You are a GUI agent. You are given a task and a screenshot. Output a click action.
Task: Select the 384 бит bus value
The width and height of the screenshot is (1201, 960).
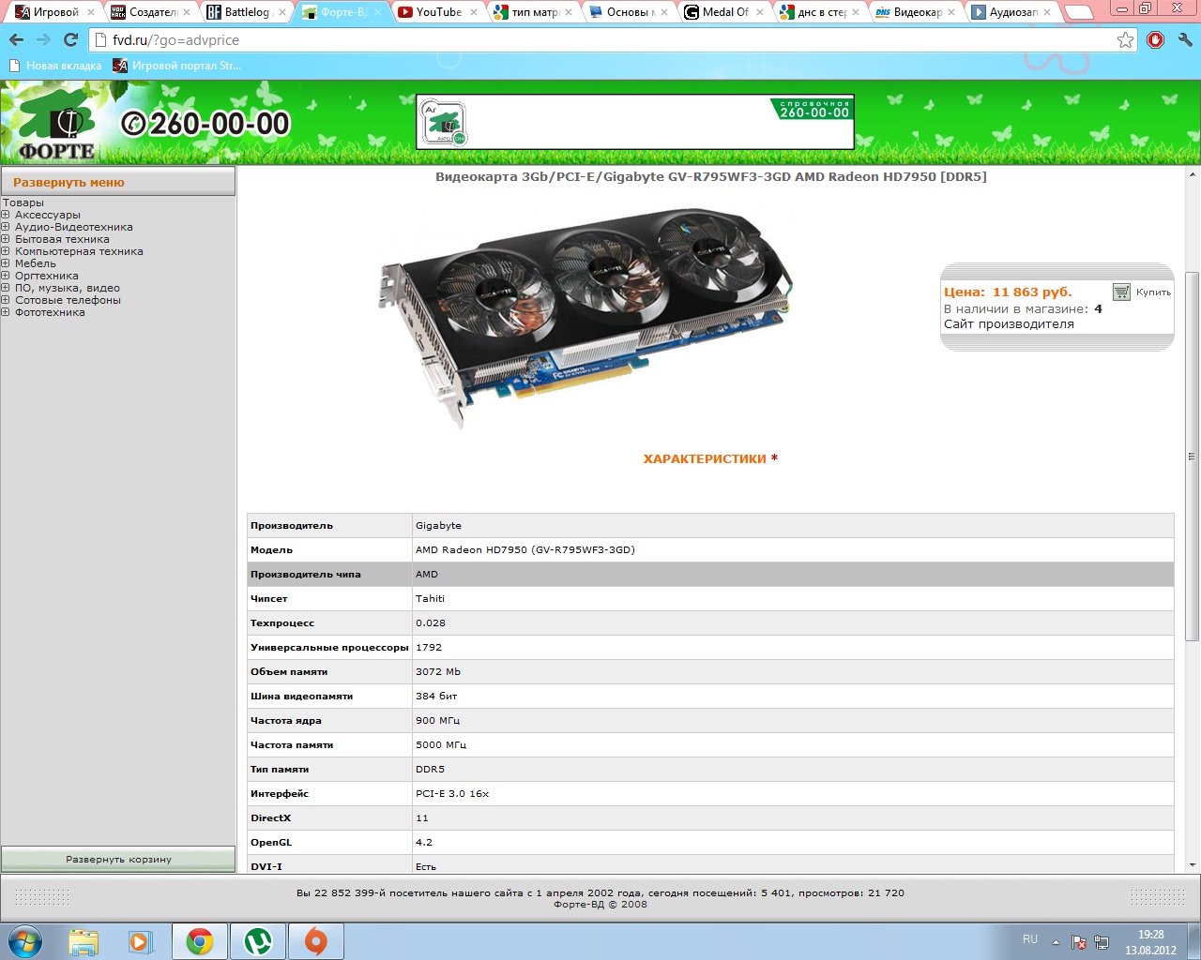click(x=436, y=696)
